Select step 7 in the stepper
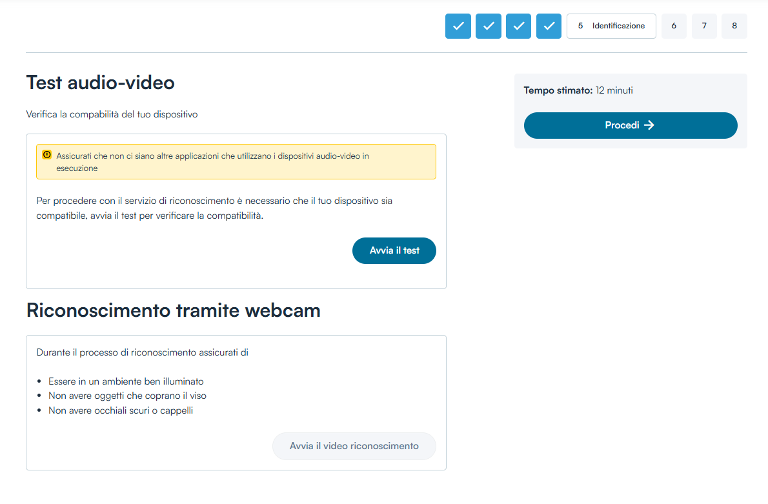 (x=704, y=26)
